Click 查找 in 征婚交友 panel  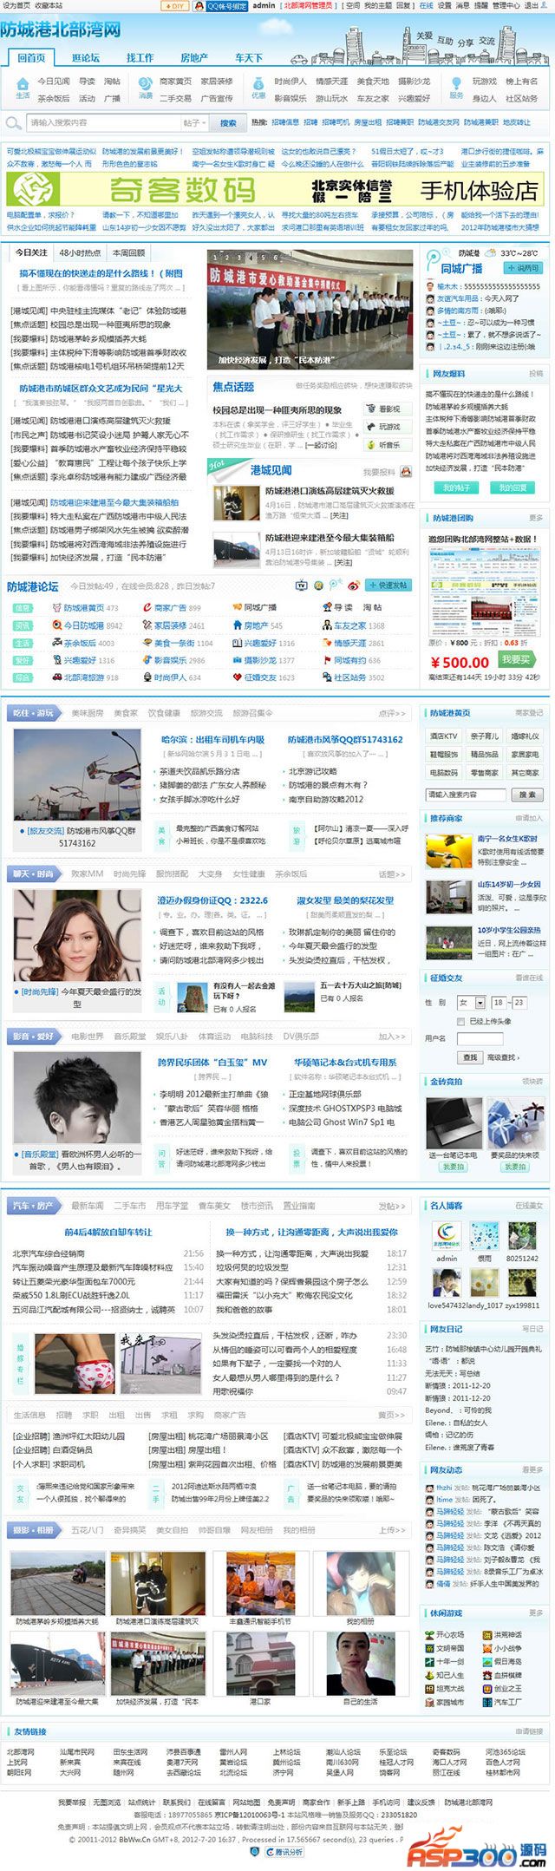tap(469, 1057)
